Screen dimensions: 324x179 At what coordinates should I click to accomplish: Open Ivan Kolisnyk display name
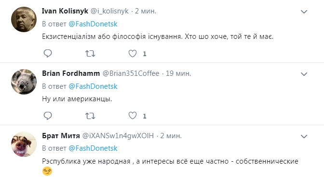pos(65,11)
